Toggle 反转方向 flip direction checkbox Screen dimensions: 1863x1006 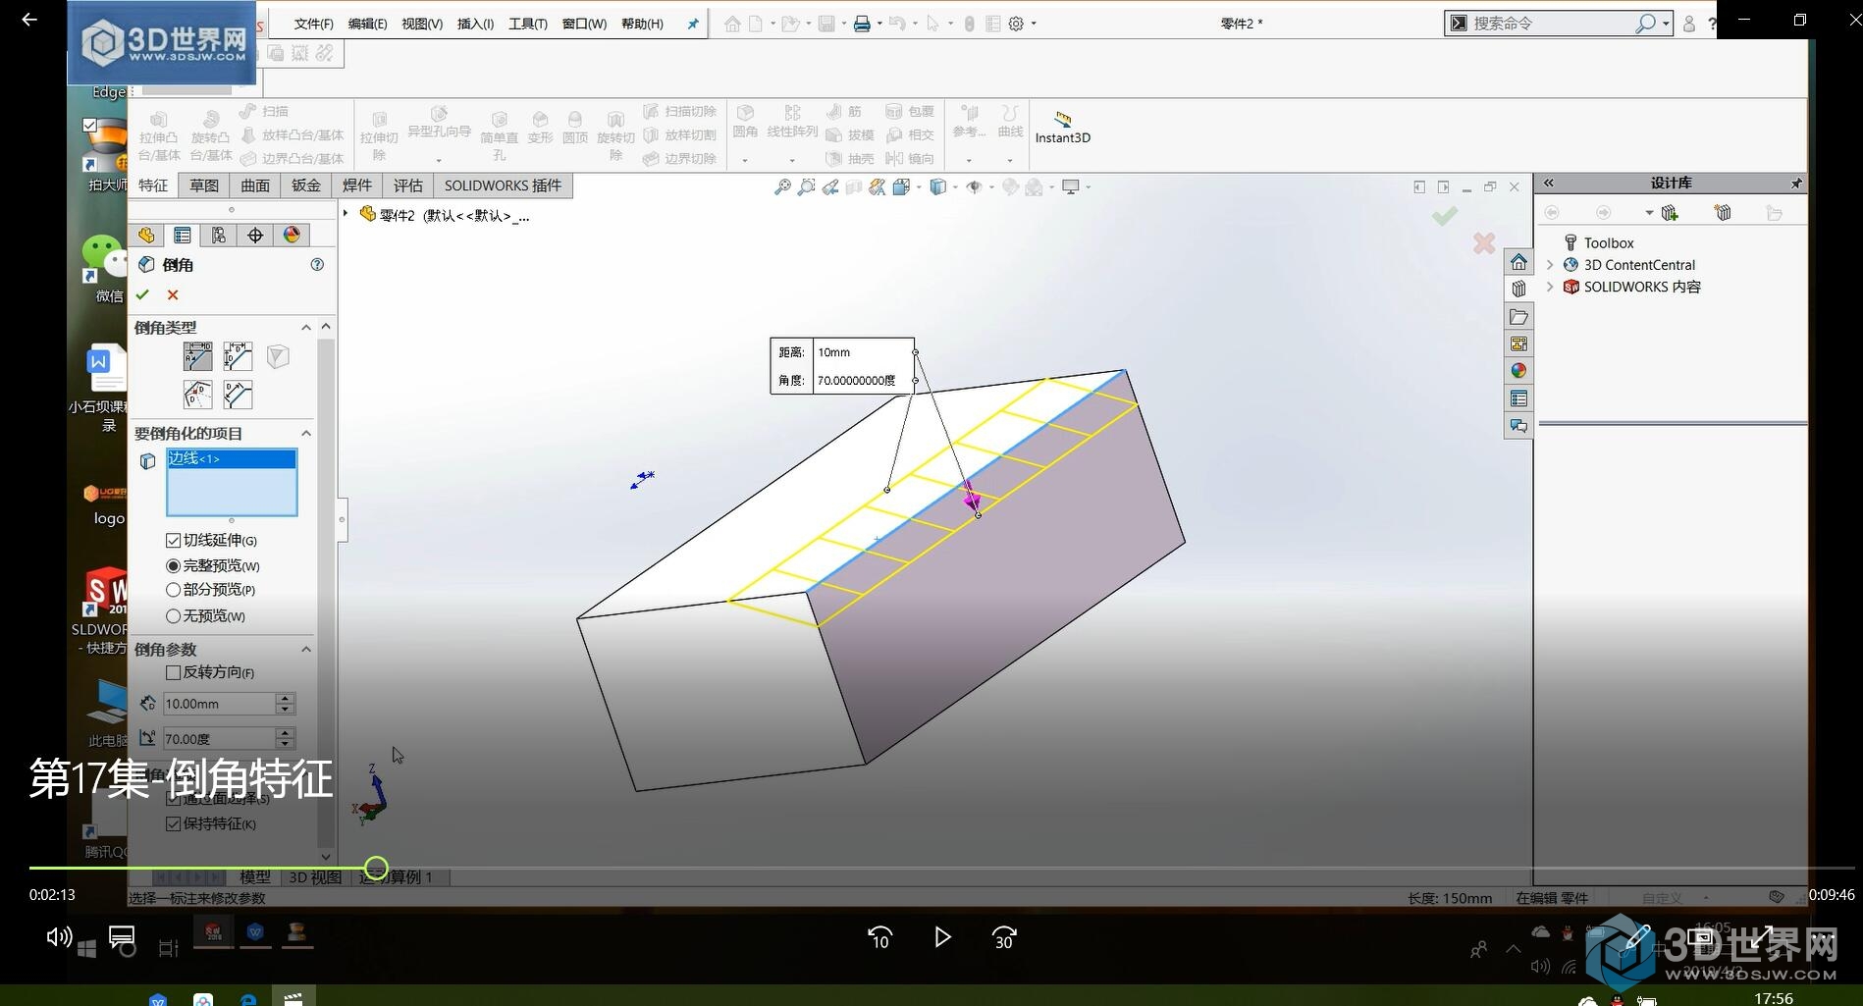pos(173,672)
